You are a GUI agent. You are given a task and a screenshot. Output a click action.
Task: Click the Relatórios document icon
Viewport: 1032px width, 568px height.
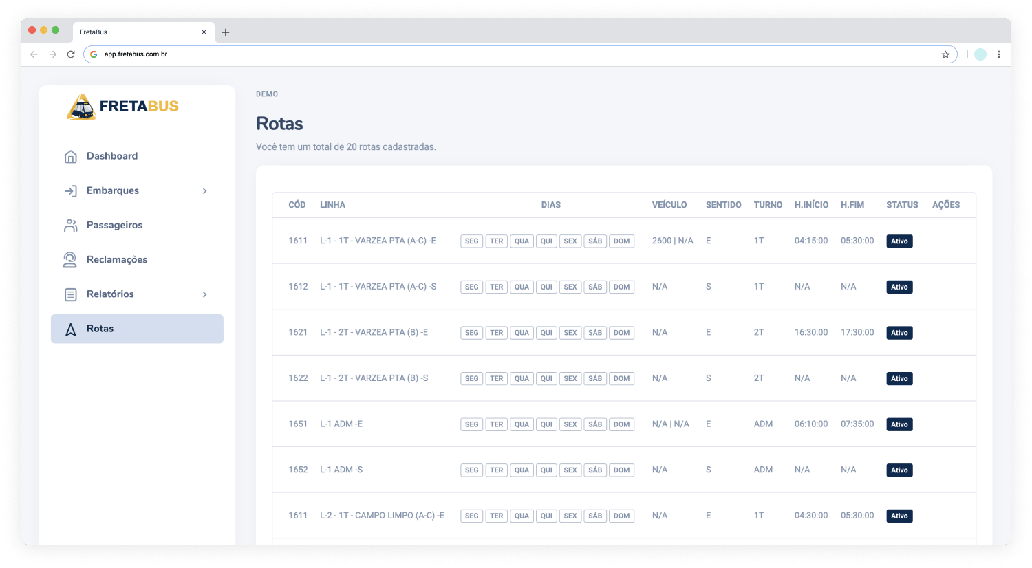click(x=70, y=294)
